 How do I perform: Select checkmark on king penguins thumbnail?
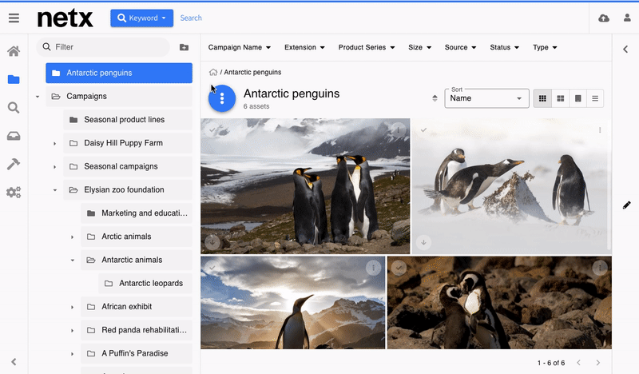tap(212, 129)
